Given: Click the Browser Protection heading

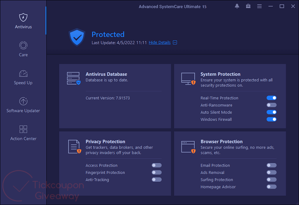Looking at the screenshot, I should (x=222, y=141).
